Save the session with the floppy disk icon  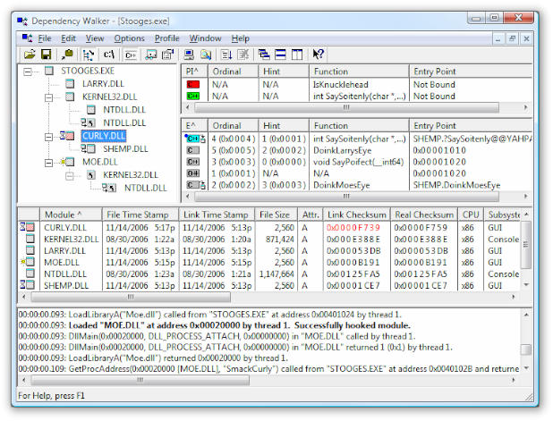47,55
